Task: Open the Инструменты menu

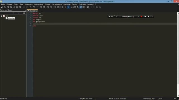Action: (x=56, y=4)
